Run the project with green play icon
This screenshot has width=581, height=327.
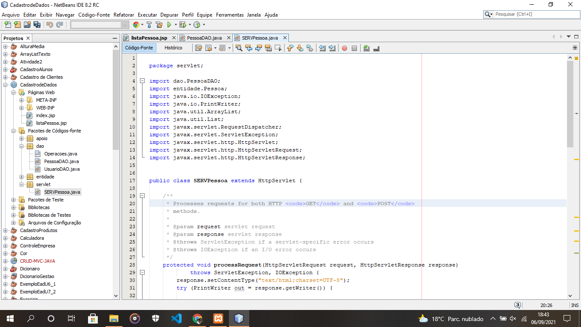point(169,25)
